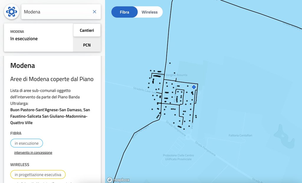Image resolution: width=302 pixels, height=183 pixels.
Task: Select the blue diamond marker on map
Action: click(x=194, y=87)
